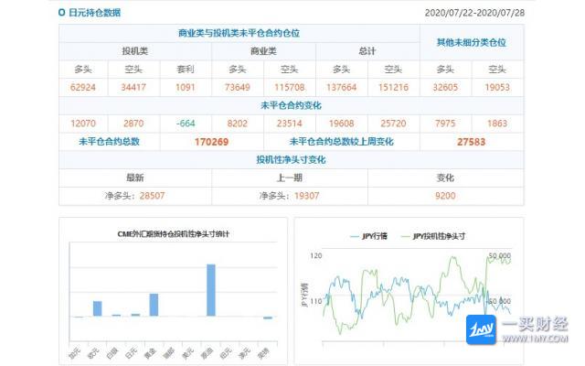The height and width of the screenshot is (366, 585).
Task: Click total long value 137664
Action: click(341, 88)
